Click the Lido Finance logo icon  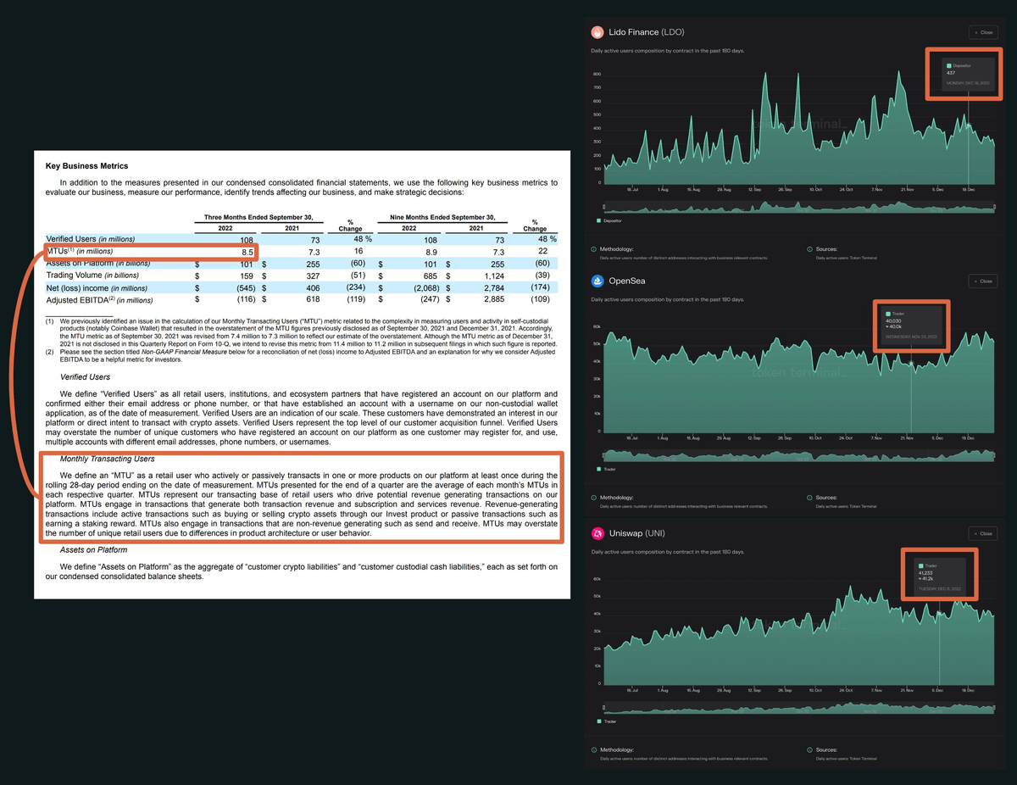coord(598,32)
